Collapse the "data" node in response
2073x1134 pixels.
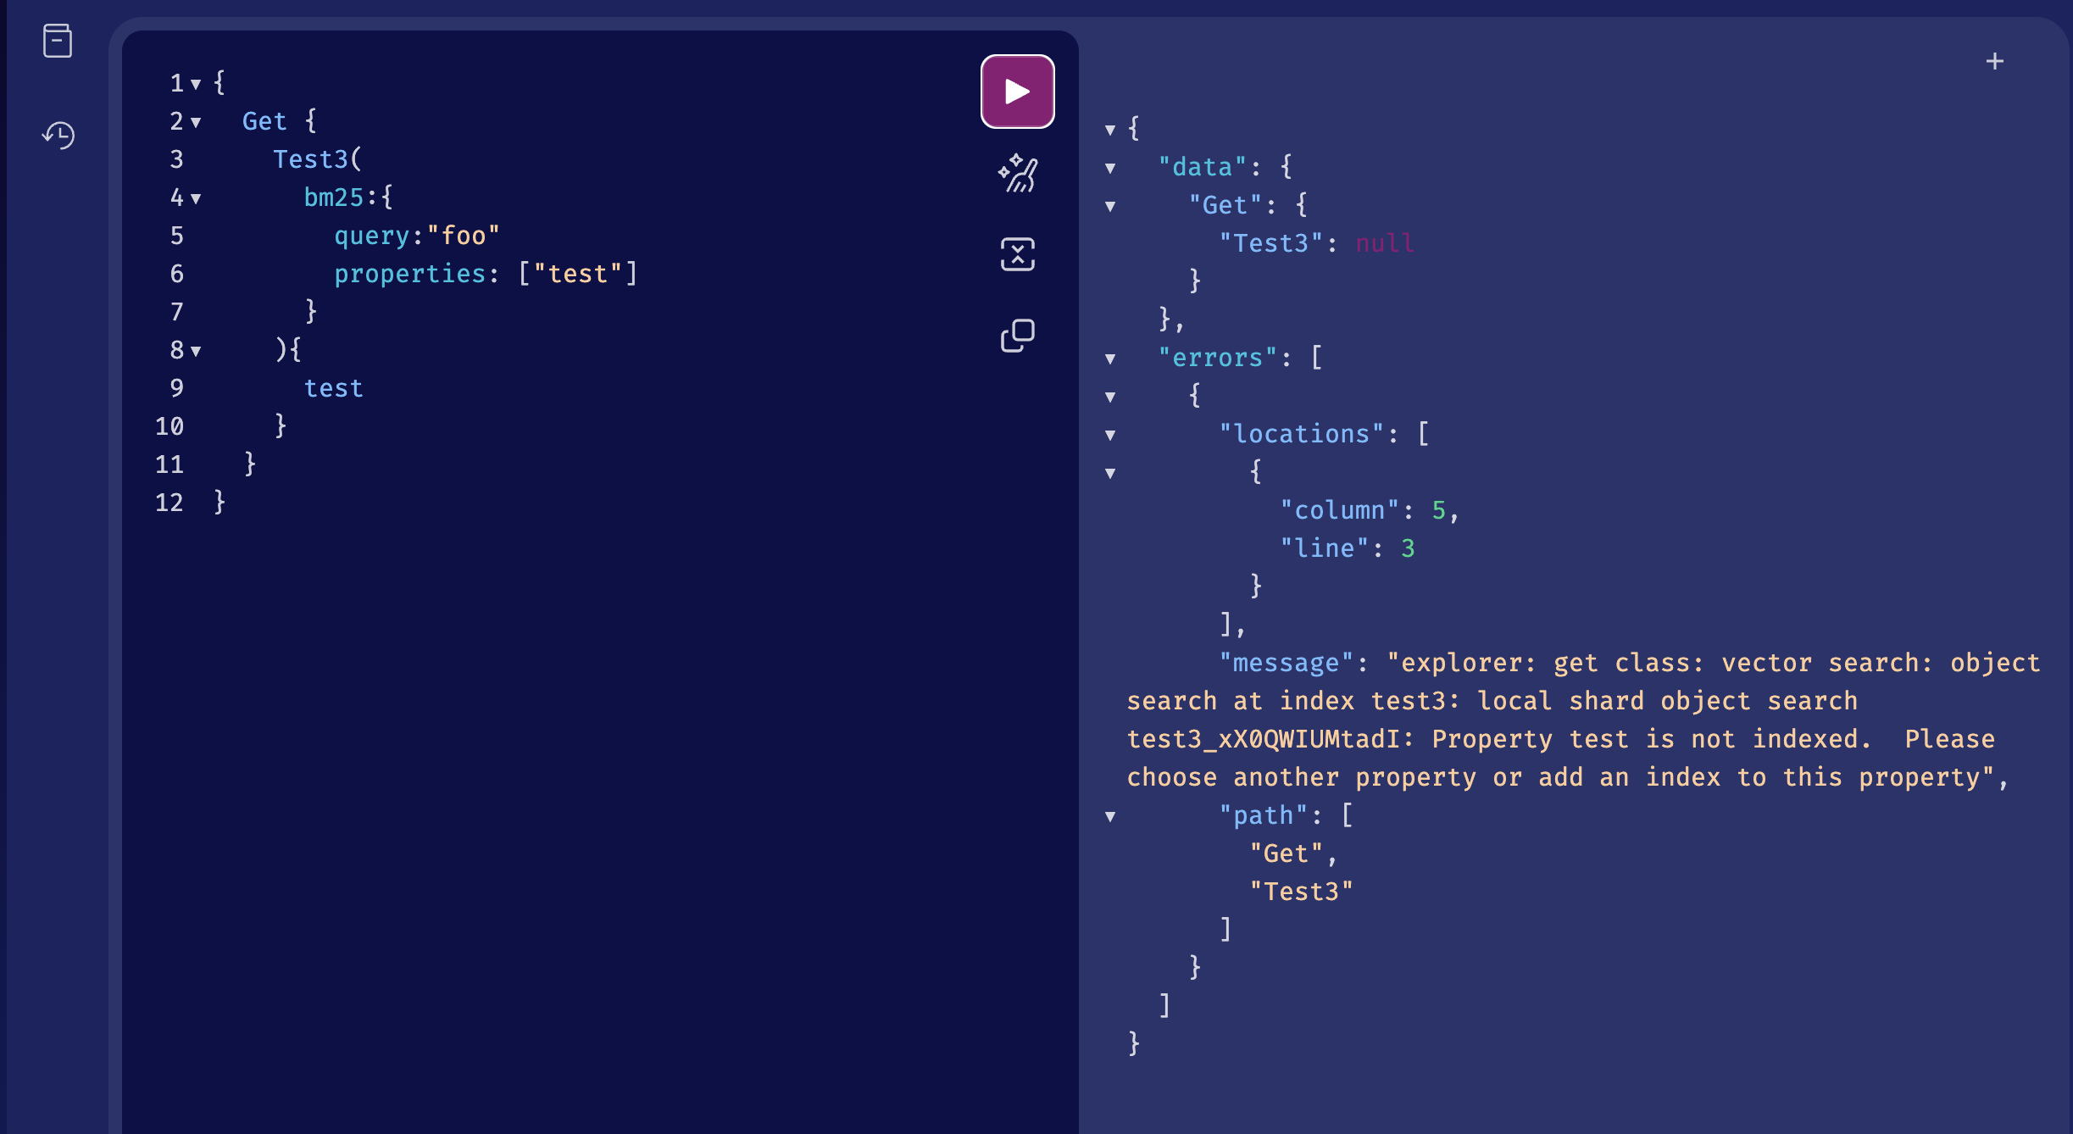point(1110,168)
